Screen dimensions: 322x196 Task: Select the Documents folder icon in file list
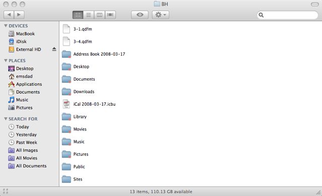[66, 79]
